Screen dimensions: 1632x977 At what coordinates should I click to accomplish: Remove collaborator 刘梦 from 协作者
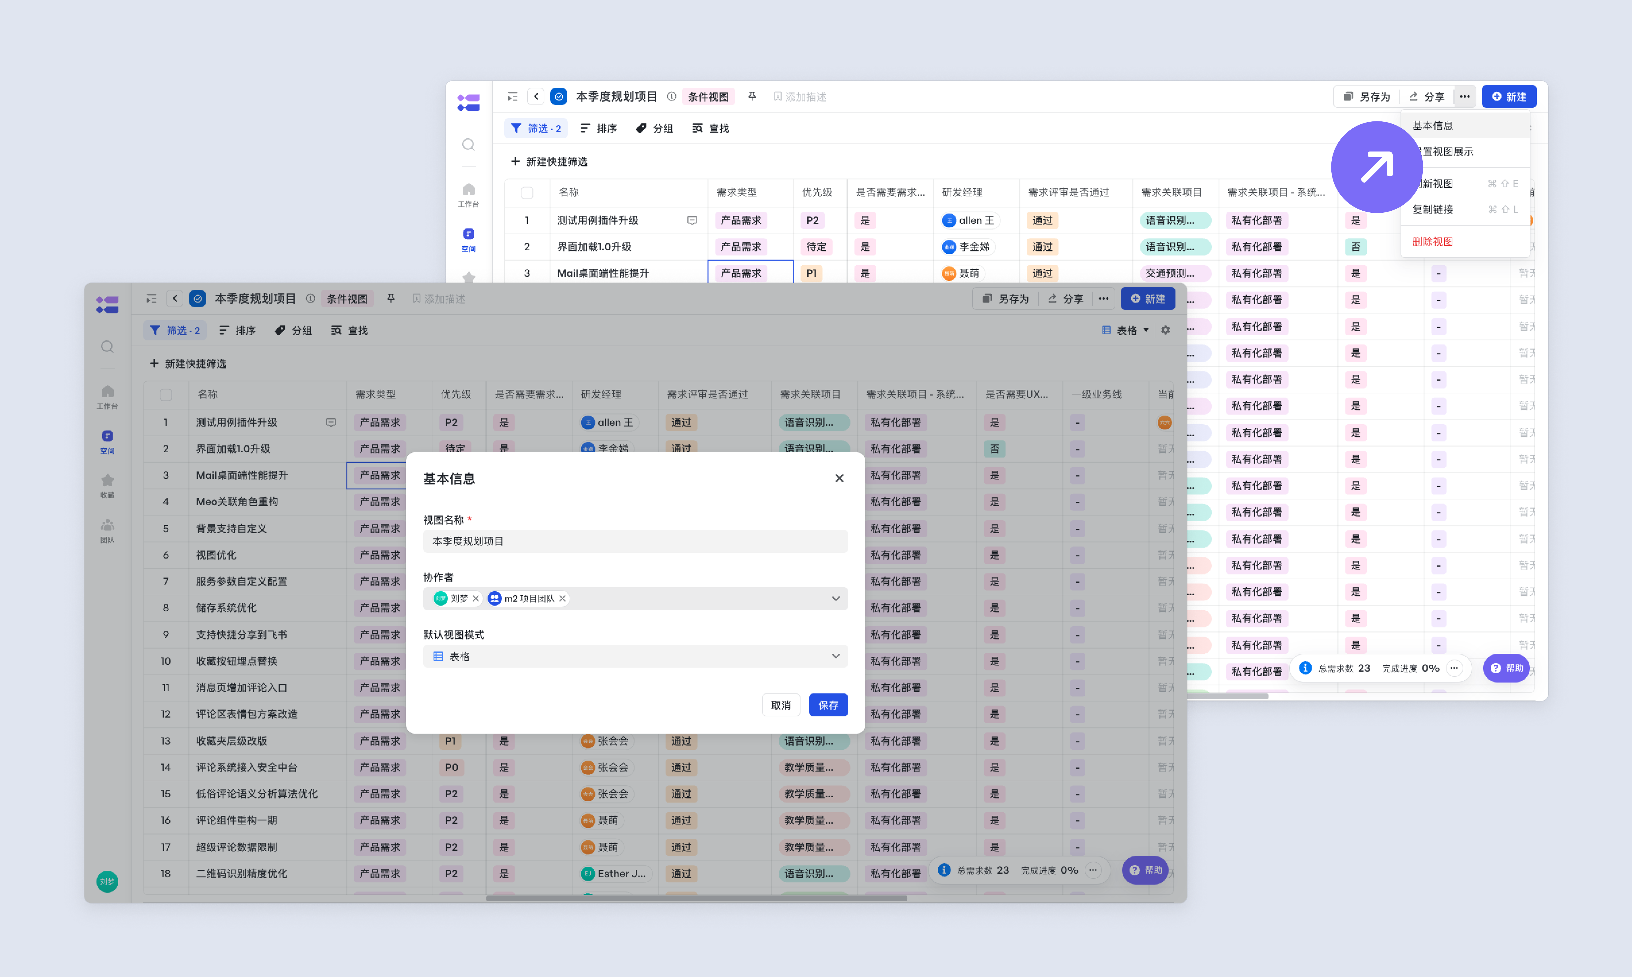click(475, 598)
